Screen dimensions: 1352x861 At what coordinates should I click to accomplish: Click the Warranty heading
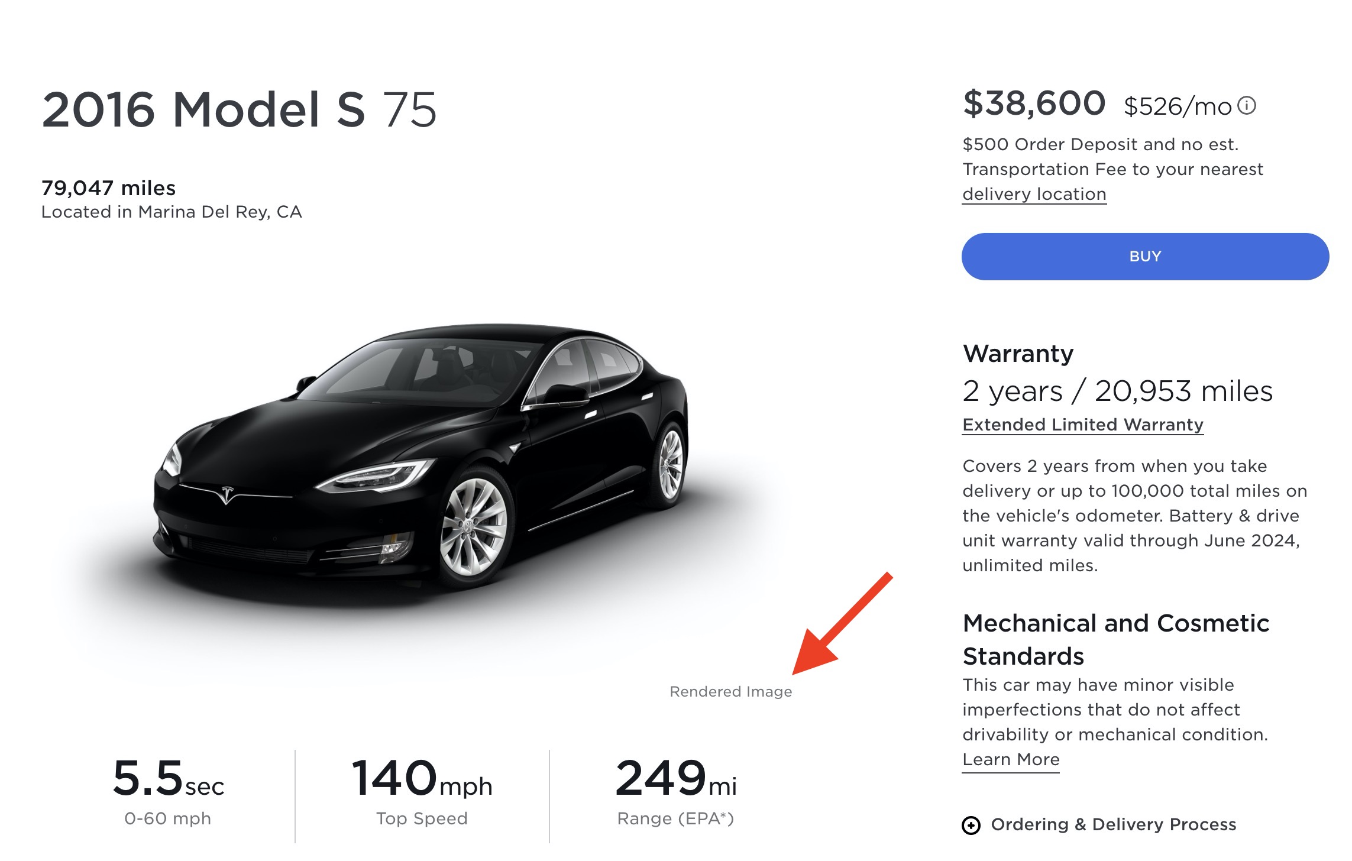1018,353
